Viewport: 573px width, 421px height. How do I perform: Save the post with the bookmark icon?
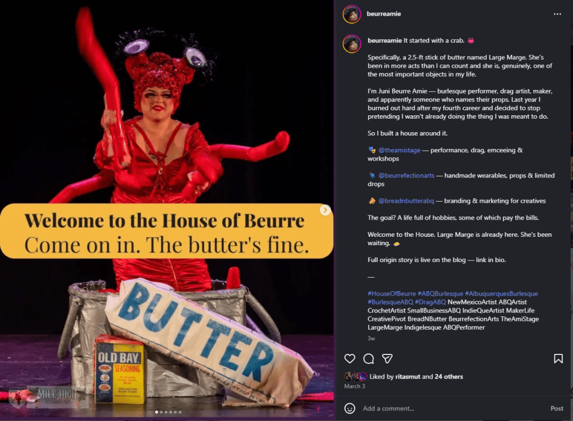(x=558, y=358)
